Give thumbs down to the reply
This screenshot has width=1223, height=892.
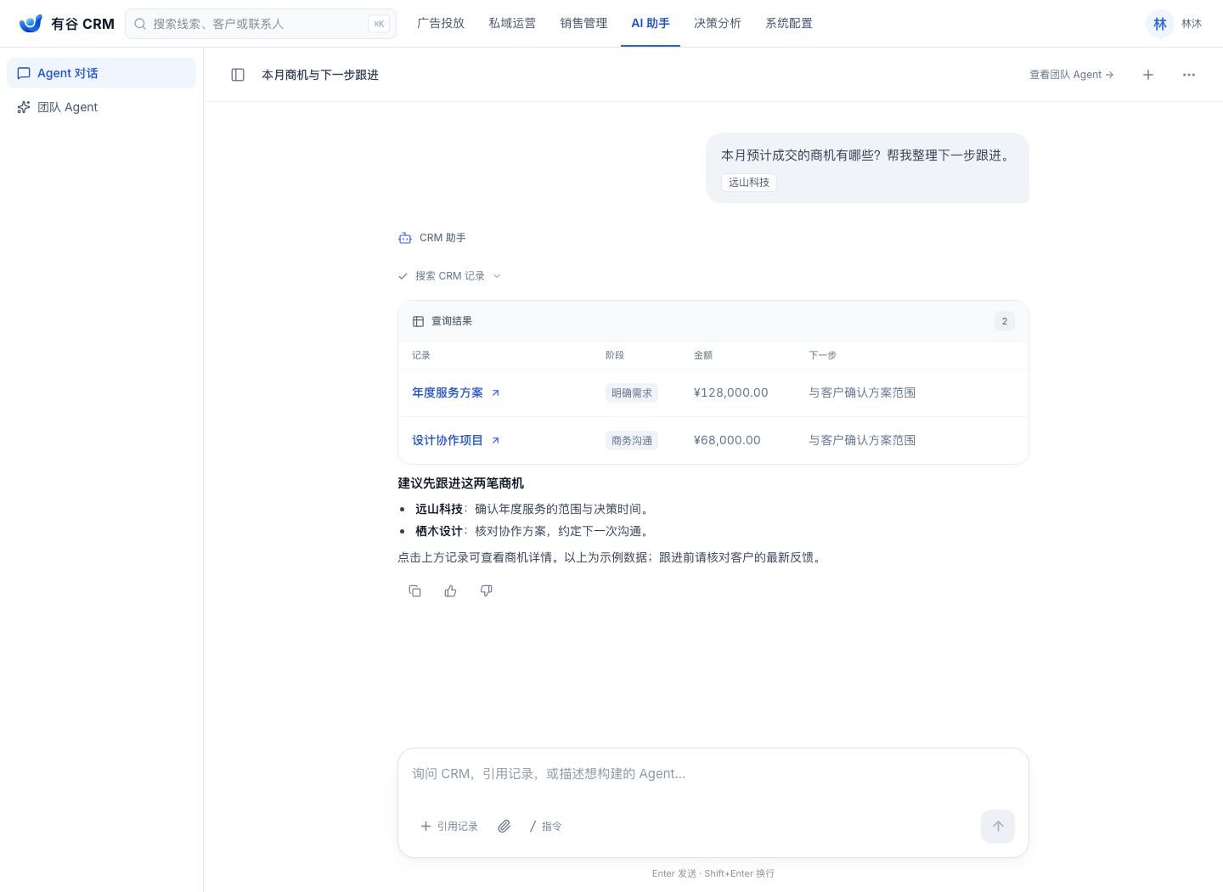[x=487, y=591]
